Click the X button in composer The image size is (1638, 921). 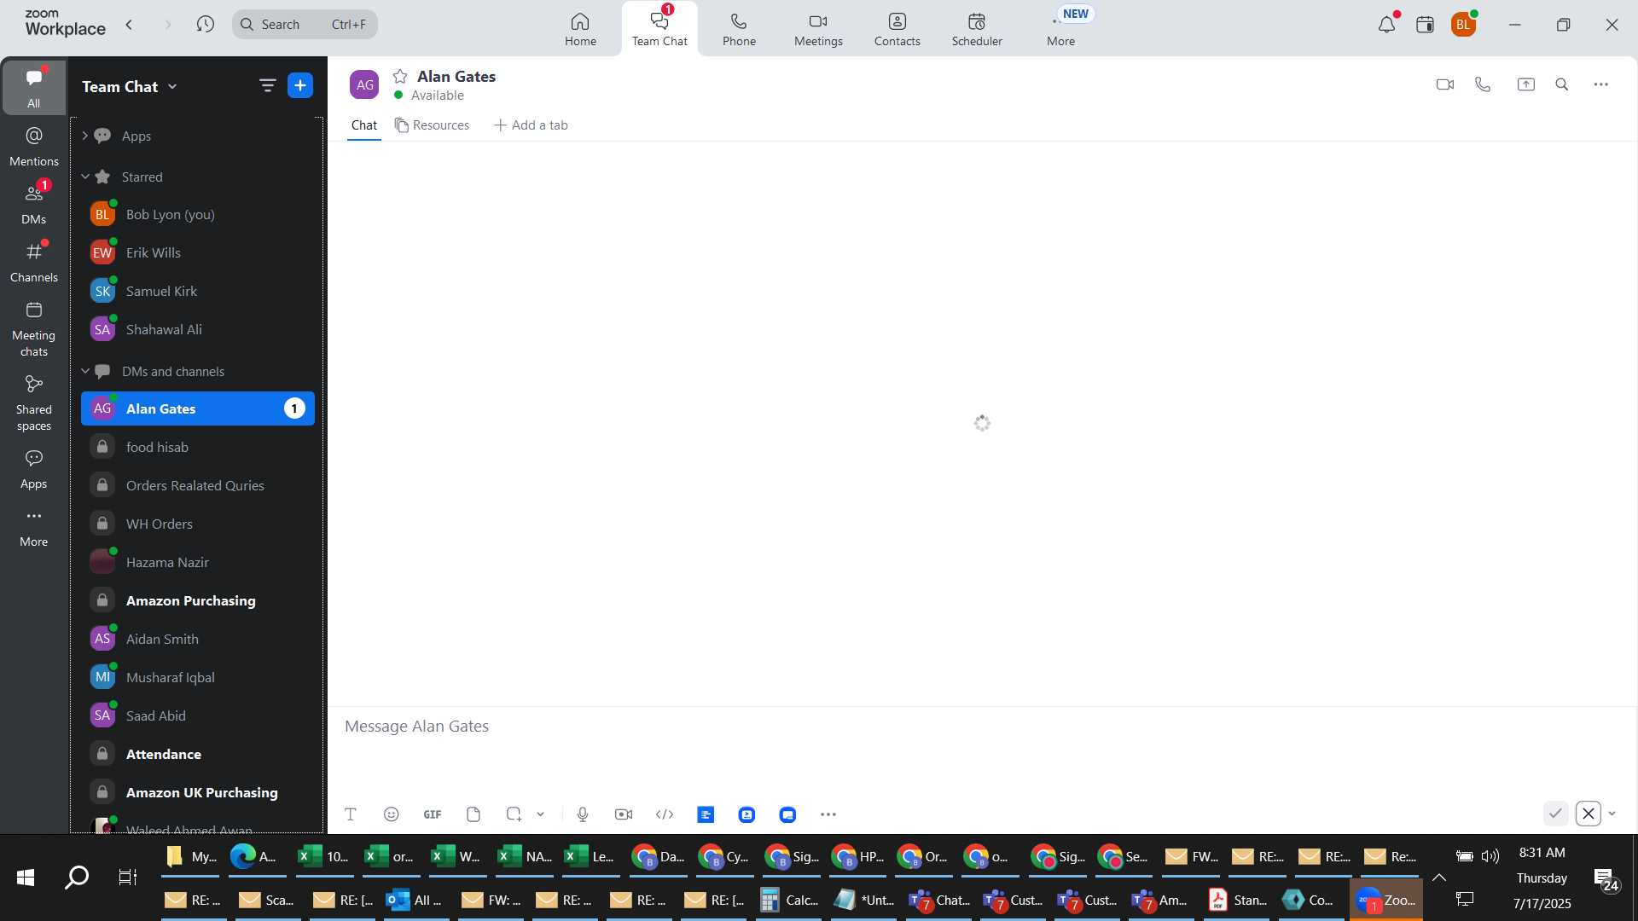pos(1589,814)
